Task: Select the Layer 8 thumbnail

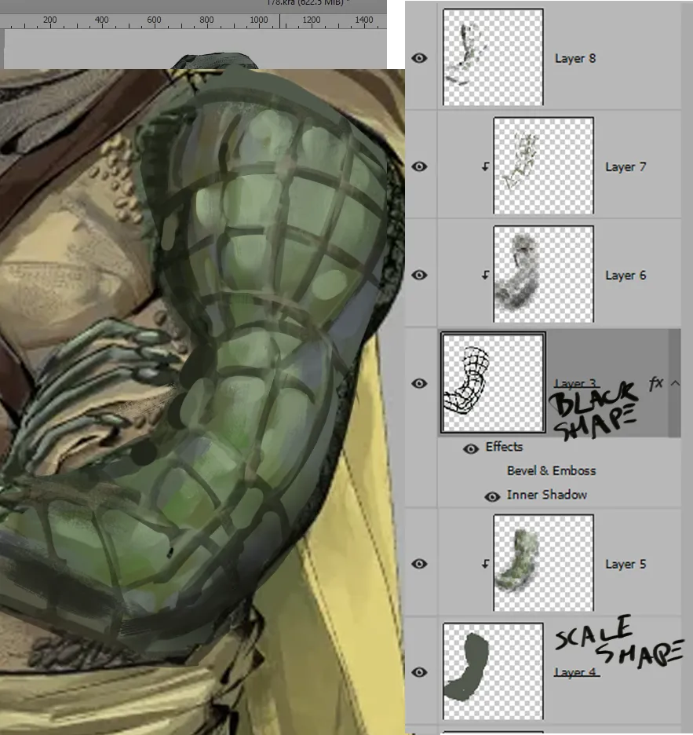Action: (x=493, y=57)
